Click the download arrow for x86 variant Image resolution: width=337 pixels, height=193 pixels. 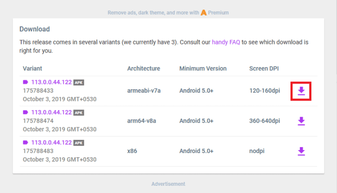301,152
